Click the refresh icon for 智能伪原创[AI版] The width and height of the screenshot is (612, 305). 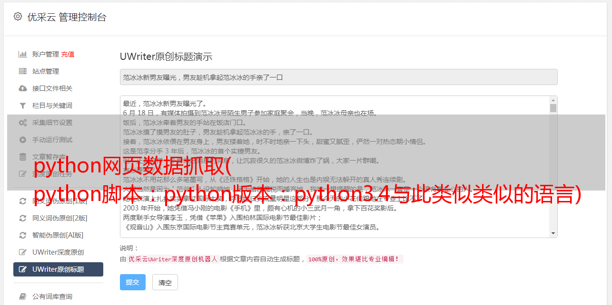[x=22, y=235]
